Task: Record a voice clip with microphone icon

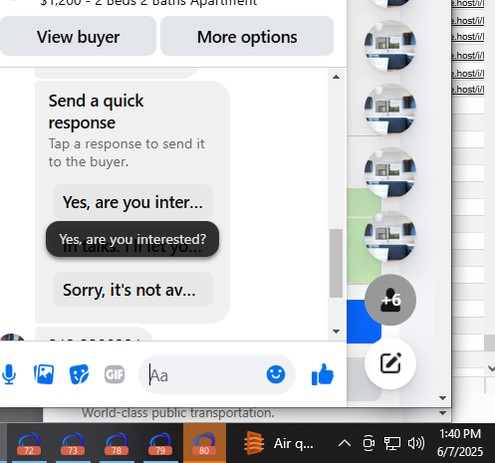Action: [x=9, y=374]
